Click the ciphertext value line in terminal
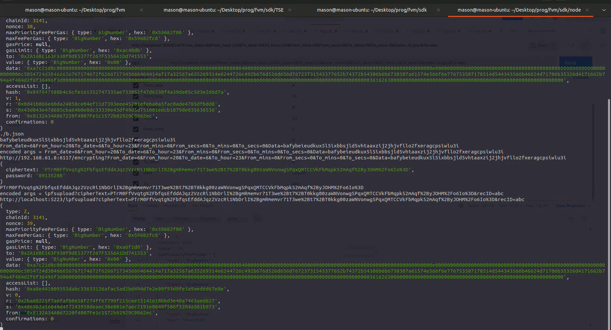 210,170
